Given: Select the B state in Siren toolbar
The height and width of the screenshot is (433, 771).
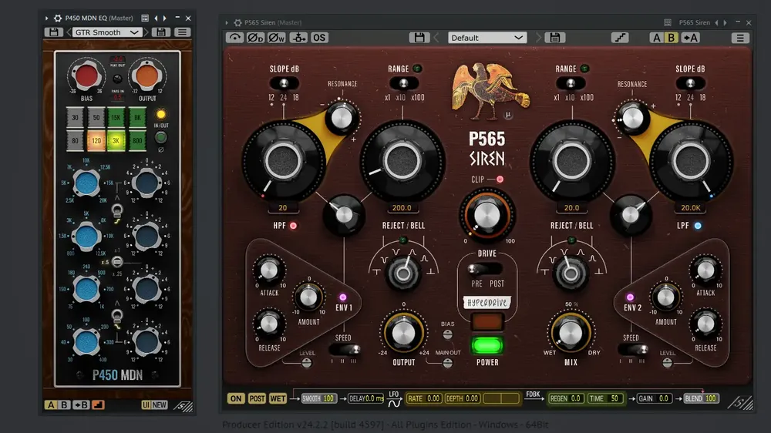Looking at the screenshot, I should 672,38.
